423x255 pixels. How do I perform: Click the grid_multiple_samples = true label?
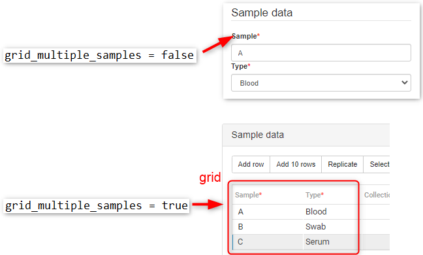[x=97, y=205]
